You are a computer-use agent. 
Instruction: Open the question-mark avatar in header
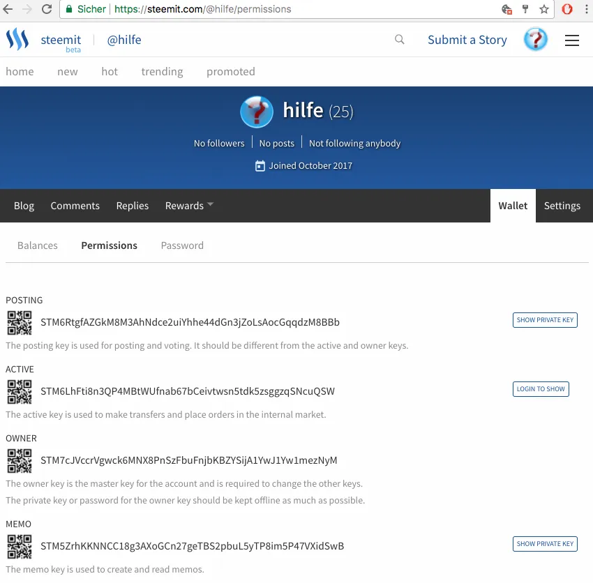pyautogui.click(x=536, y=39)
